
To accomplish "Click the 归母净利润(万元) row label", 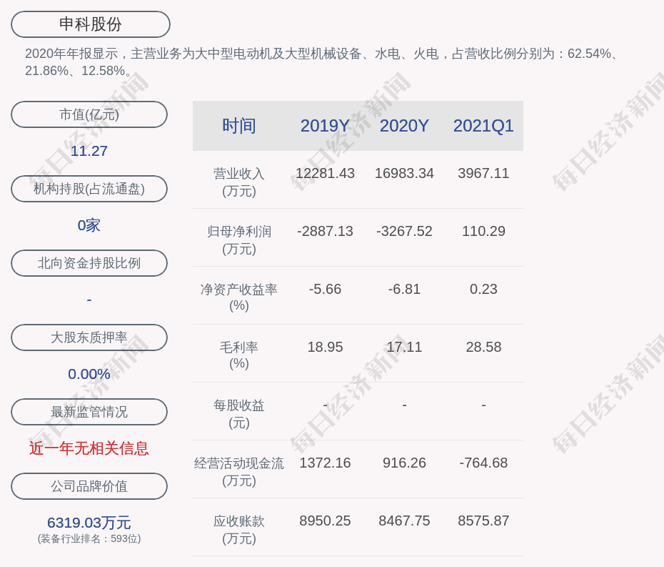I will coord(238,240).
